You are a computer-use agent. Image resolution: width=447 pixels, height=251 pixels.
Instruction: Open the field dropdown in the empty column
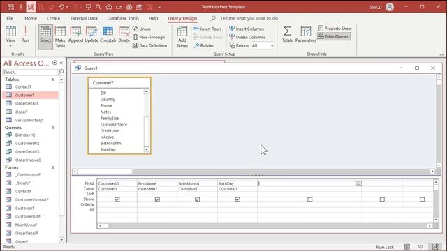click(358, 184)
